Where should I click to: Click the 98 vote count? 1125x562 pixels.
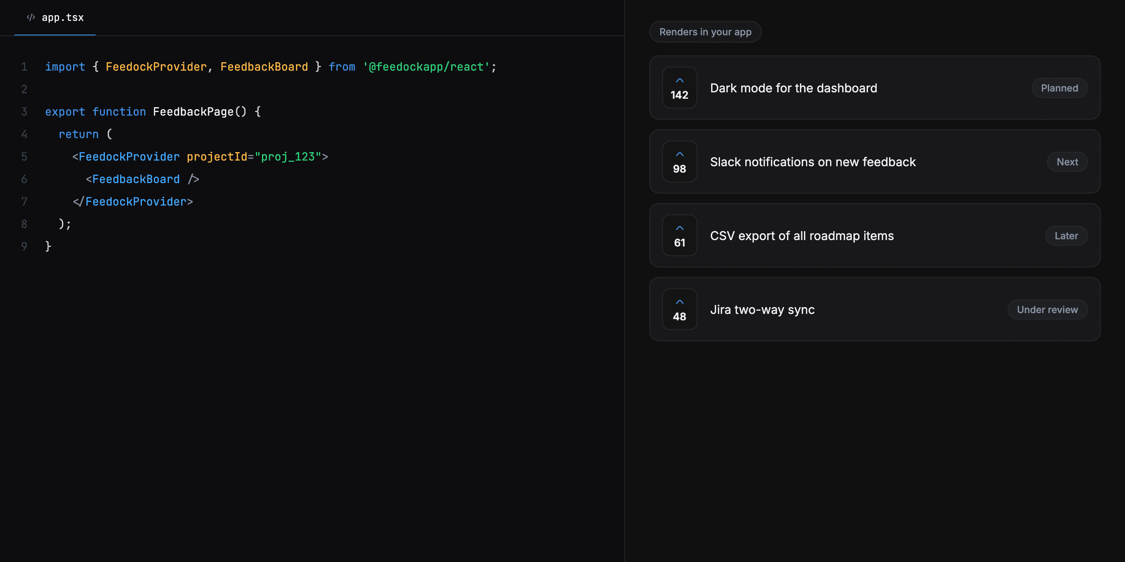(x=679, y=169)
